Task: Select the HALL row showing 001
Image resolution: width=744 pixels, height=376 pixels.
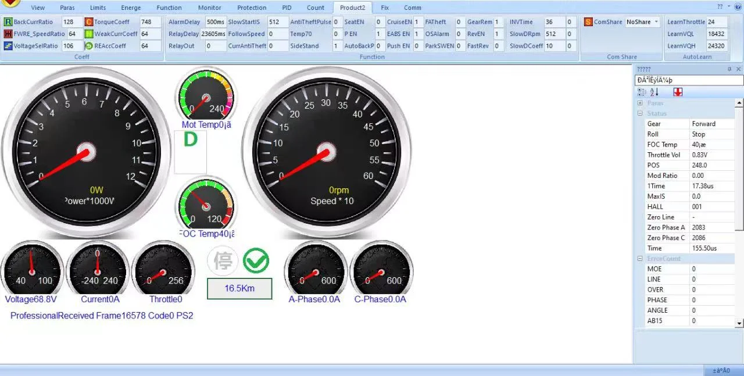Action: tap(690, 206)
